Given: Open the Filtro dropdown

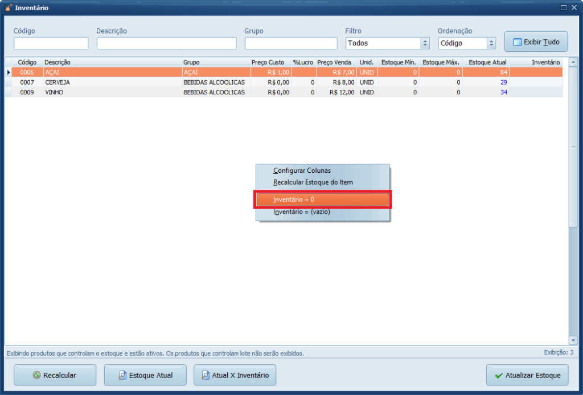Looking at the screenshot, I should [425, 43].
